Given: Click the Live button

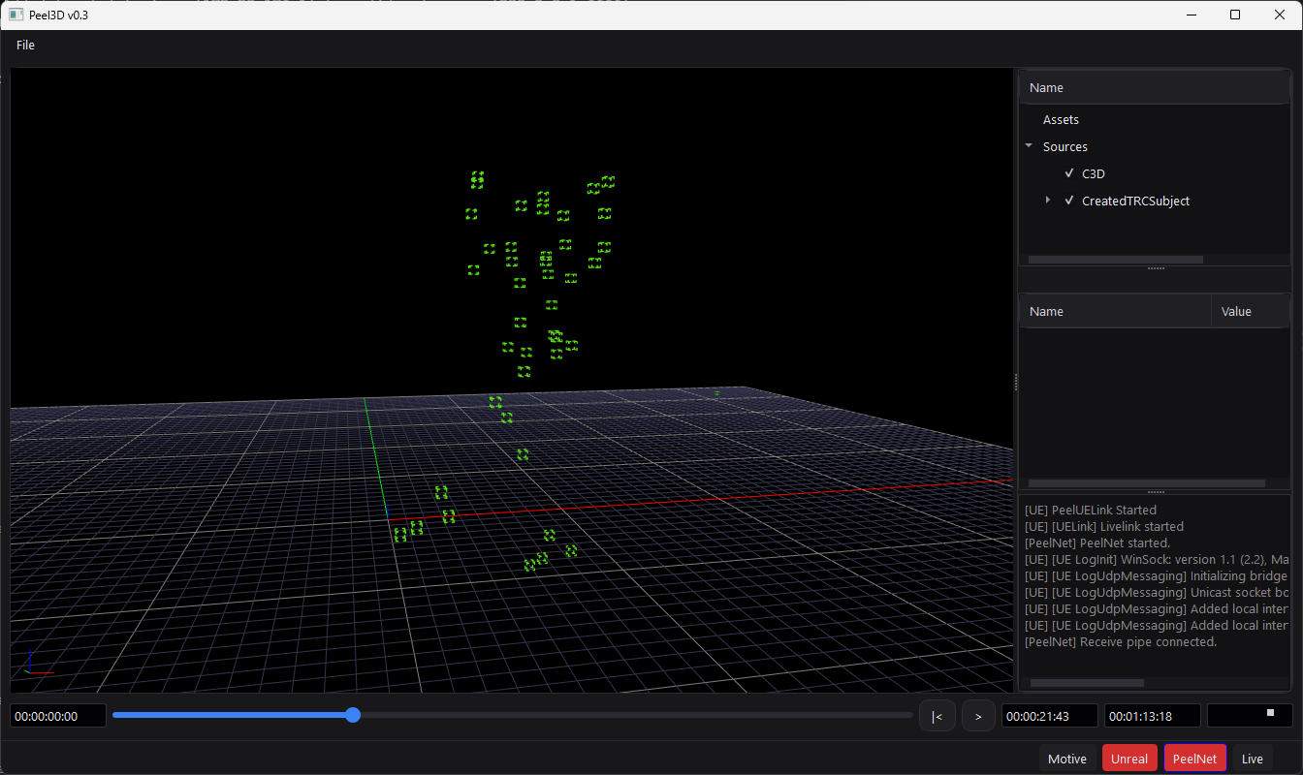Looking at the screenshot, I should pos(1252,759).
